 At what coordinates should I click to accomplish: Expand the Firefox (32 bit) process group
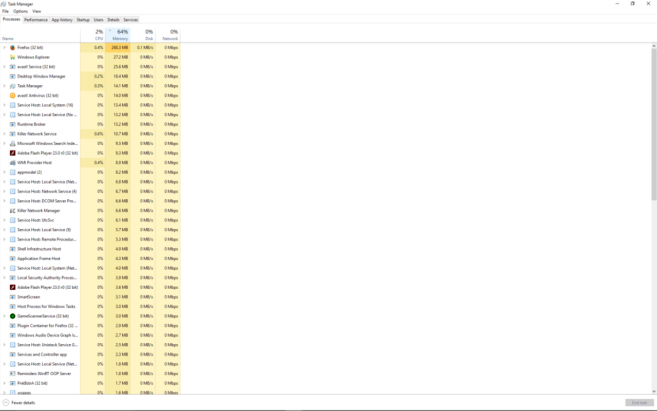click(5, 48)
